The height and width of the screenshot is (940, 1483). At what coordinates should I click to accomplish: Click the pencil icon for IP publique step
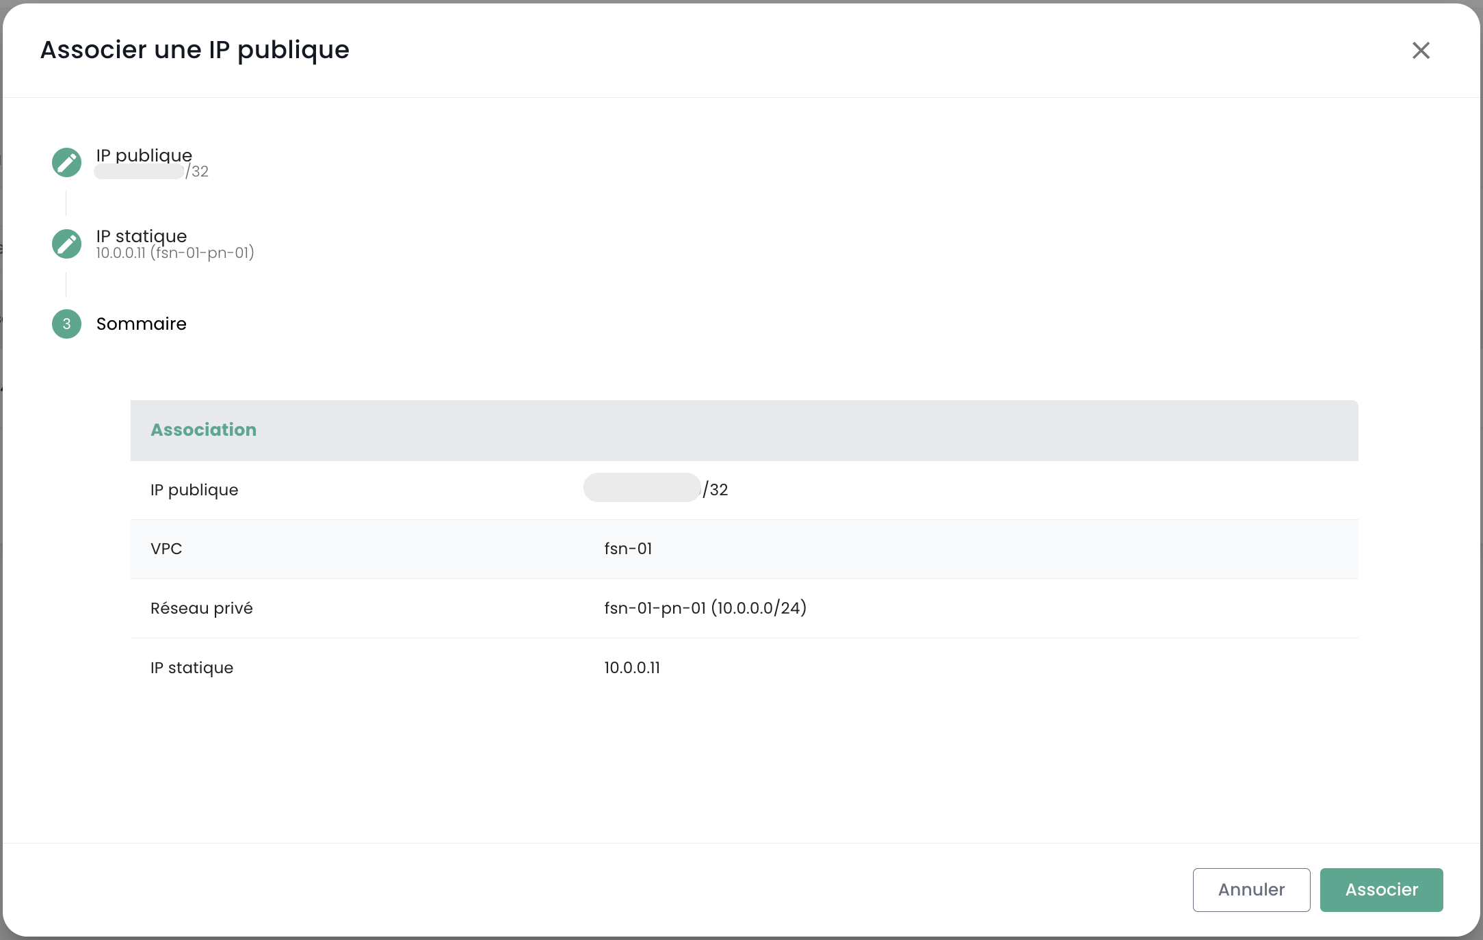(x=66, y=162)
